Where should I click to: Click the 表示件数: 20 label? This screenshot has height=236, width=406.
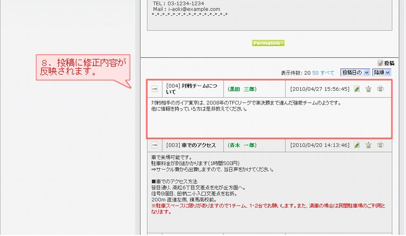click(x=296, y=73)
